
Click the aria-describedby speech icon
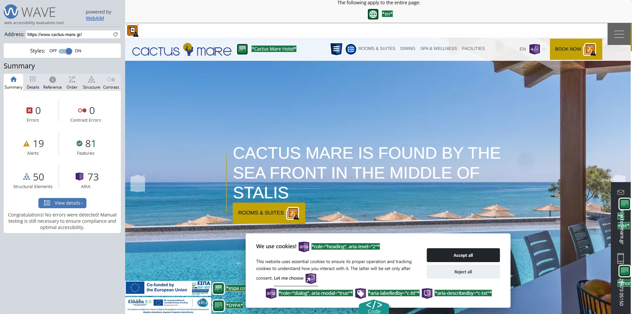pyautogui.click(x=427, y=293)
